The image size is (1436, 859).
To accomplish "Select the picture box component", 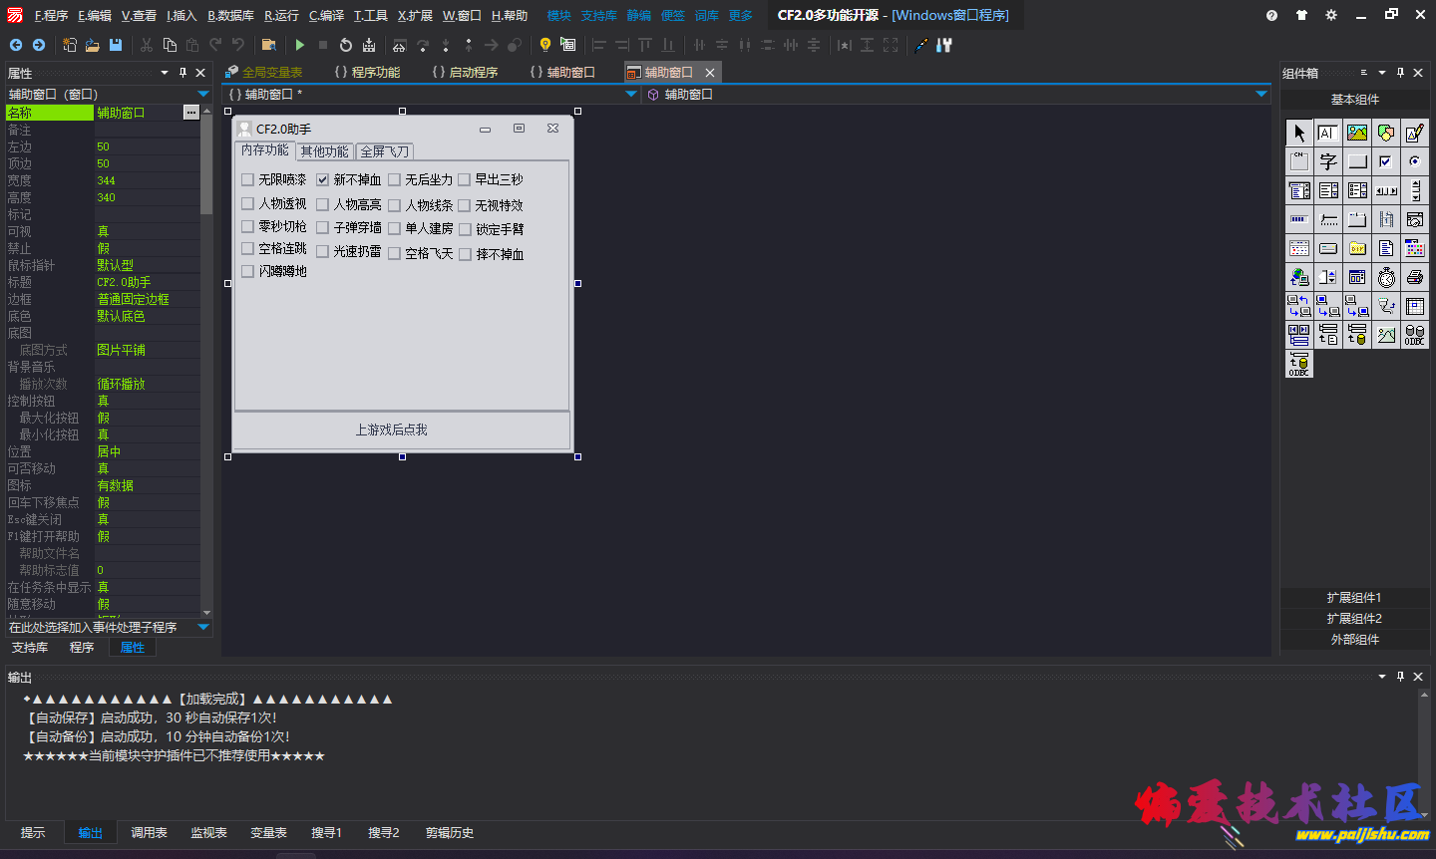I will [x=1357, y=133].
